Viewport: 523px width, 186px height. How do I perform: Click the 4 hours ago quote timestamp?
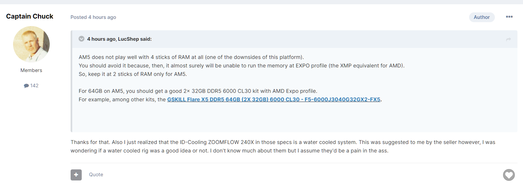pos(101,39)
